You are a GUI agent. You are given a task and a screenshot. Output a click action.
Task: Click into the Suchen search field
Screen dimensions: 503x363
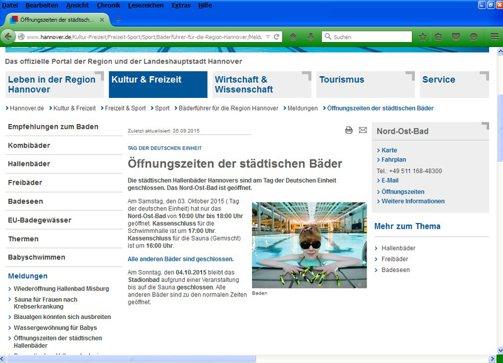(368, 37)
